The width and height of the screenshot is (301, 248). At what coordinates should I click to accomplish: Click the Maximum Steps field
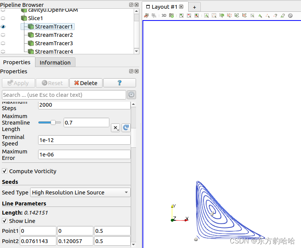pyautogui.click(x=84, y=105)
